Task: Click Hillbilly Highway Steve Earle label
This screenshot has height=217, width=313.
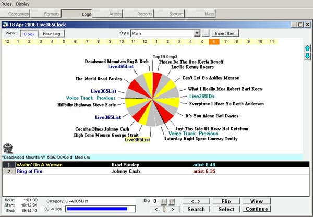Action: pyautogui.click(x=87, y=105)
